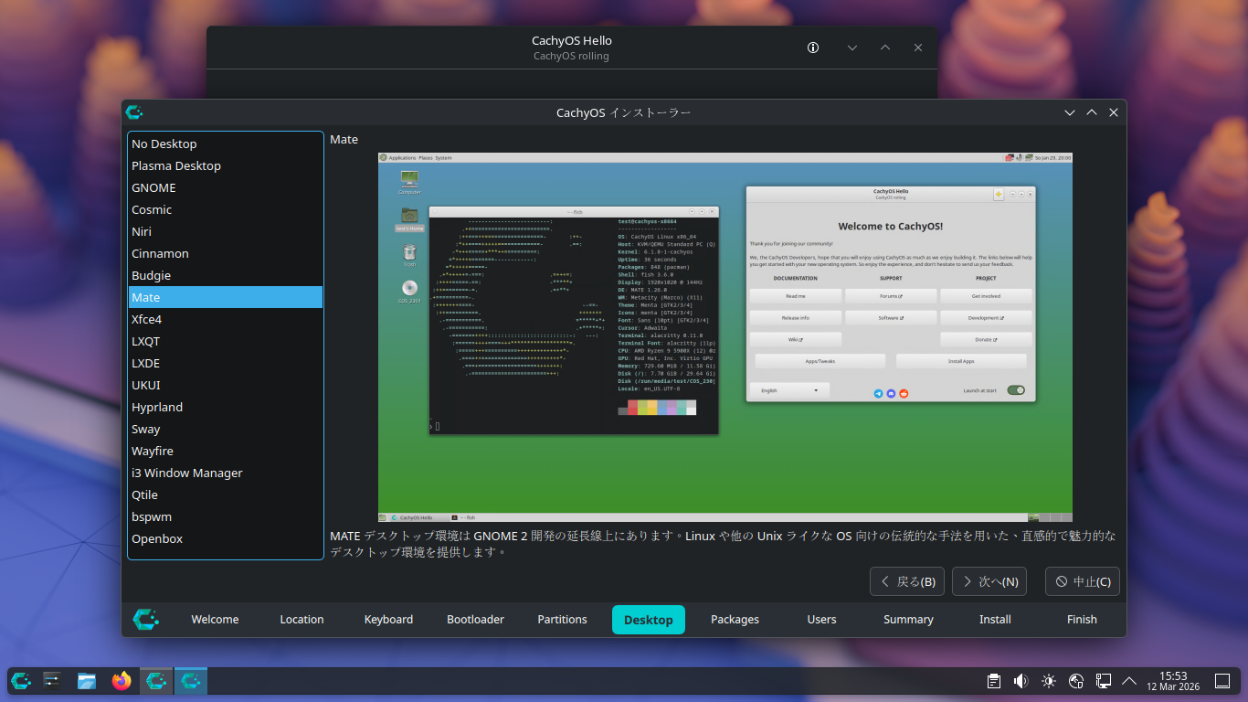Open the wired network tray icon
The height and width of the screenshot is (702, 1248).
pyautogui.click(x=1104, y=681)
